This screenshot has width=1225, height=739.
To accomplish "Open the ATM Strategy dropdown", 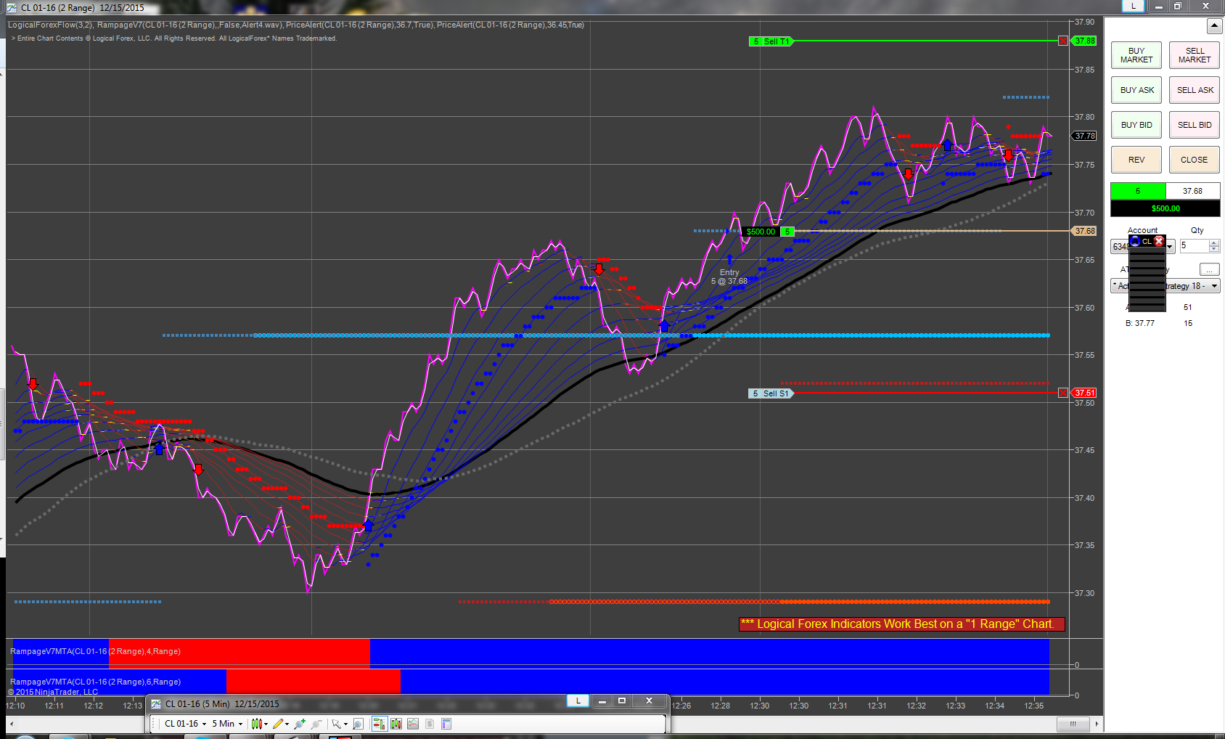I will 1165,286.
